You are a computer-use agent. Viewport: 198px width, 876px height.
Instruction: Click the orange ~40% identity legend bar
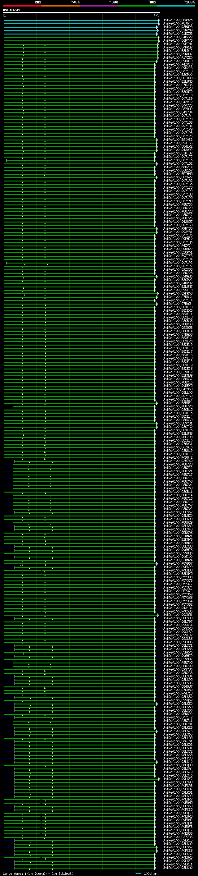pyautogui.click(x=61, y=6)
